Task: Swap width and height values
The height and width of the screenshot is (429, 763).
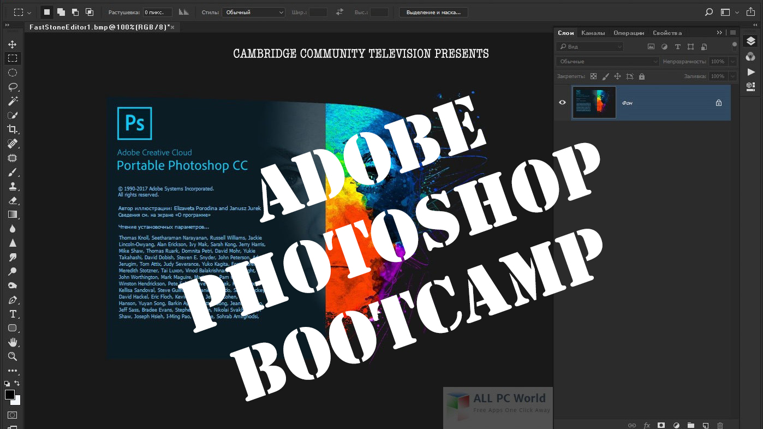Action: (x=340, y=12)
